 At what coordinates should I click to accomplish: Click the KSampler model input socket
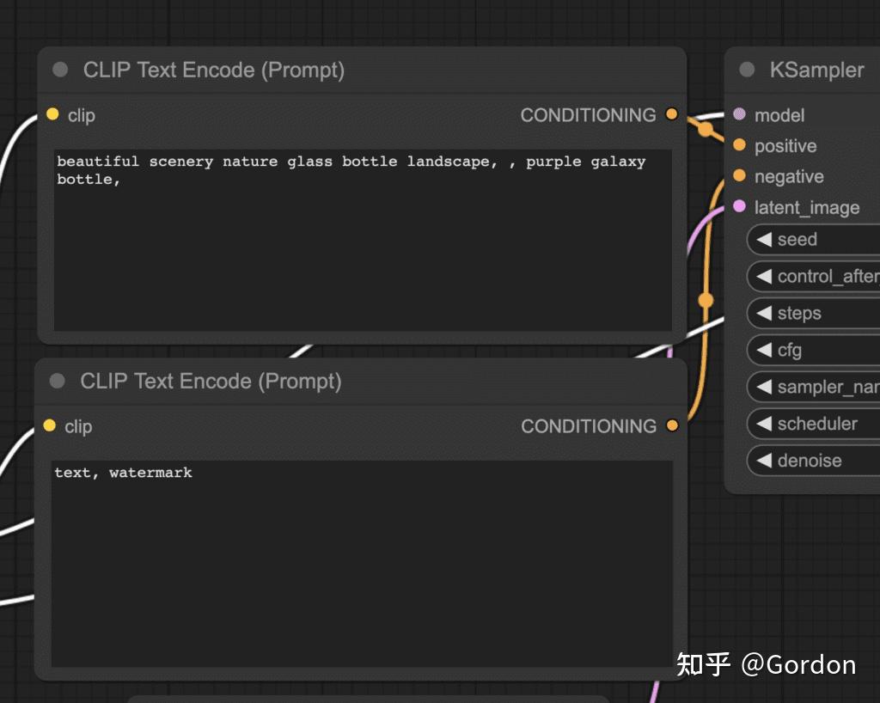(739, 114)
